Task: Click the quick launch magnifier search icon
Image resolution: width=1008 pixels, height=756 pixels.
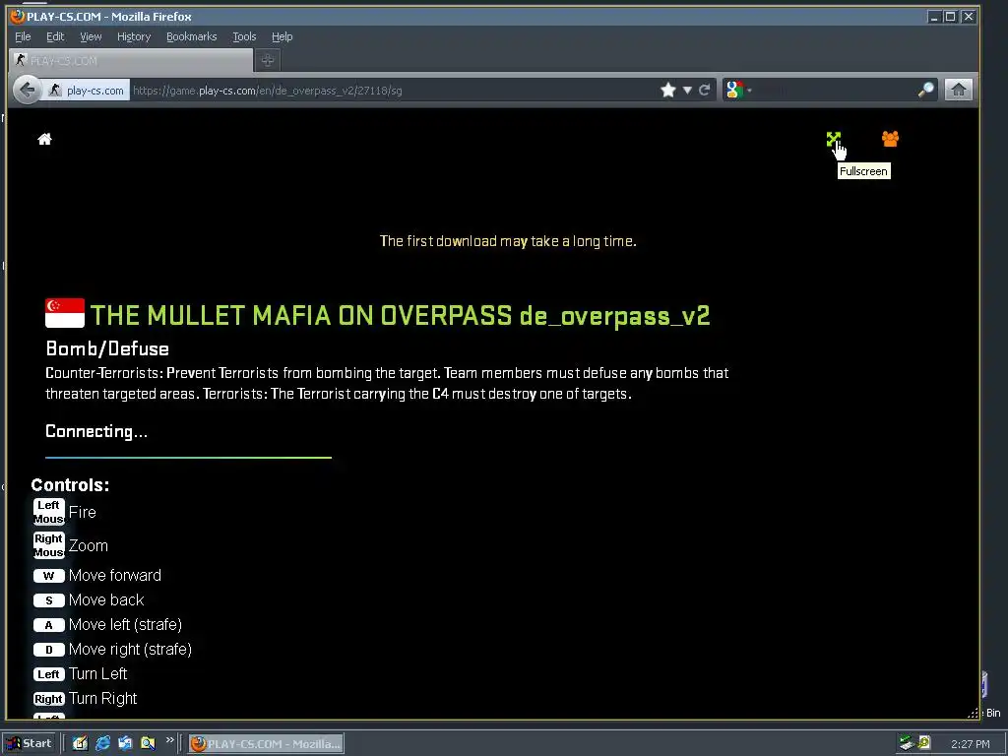Action: pyautogui.click(x=148, y=743)
